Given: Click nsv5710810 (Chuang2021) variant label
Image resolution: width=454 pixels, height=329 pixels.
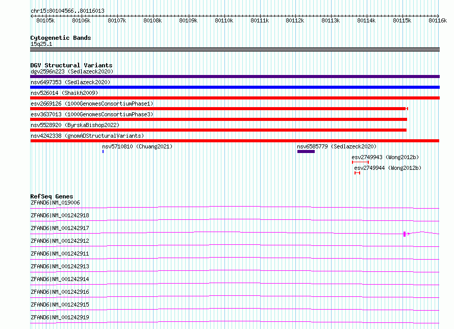Looking at the screenshot, I should (x=137, y=146).
